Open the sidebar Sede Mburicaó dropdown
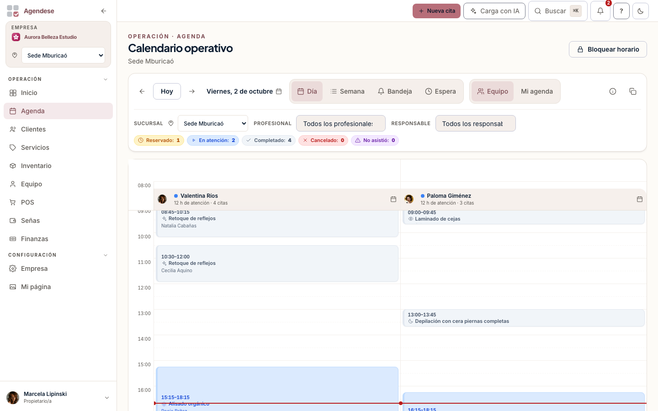 coord(64,55)
